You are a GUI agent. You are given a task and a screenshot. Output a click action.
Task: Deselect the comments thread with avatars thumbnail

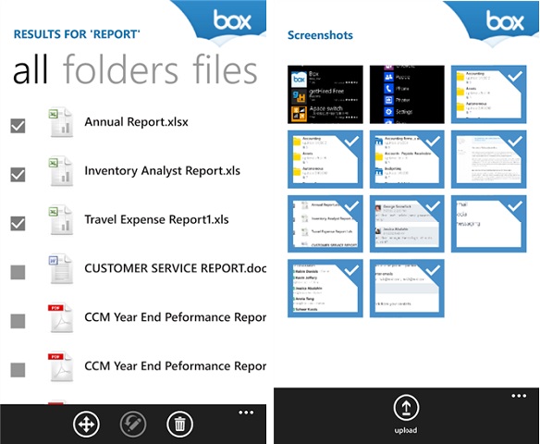pyautogui.click(x=407, y=224)
